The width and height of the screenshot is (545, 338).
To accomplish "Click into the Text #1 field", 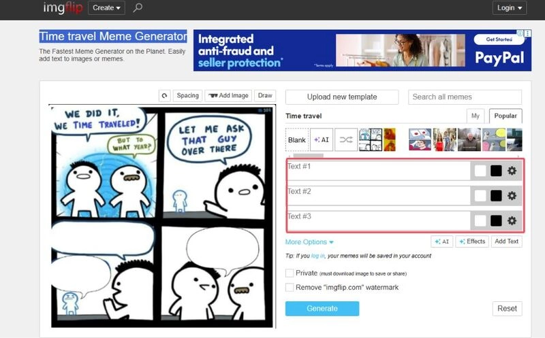I will click(x=379, y=171).
